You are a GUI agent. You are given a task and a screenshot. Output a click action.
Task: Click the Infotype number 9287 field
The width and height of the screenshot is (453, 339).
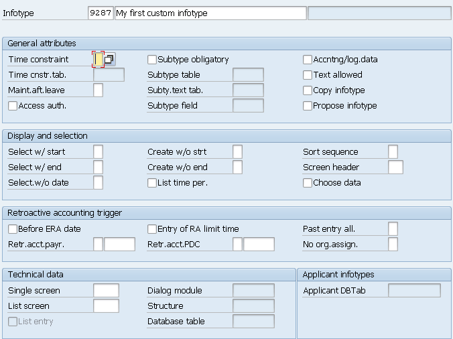(x=101, y=13)
